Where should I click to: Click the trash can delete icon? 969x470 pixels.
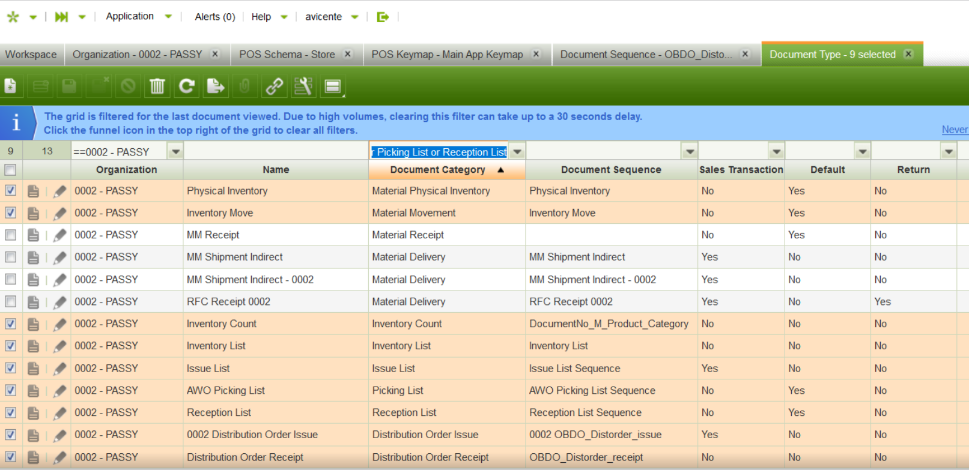[157, 86]
